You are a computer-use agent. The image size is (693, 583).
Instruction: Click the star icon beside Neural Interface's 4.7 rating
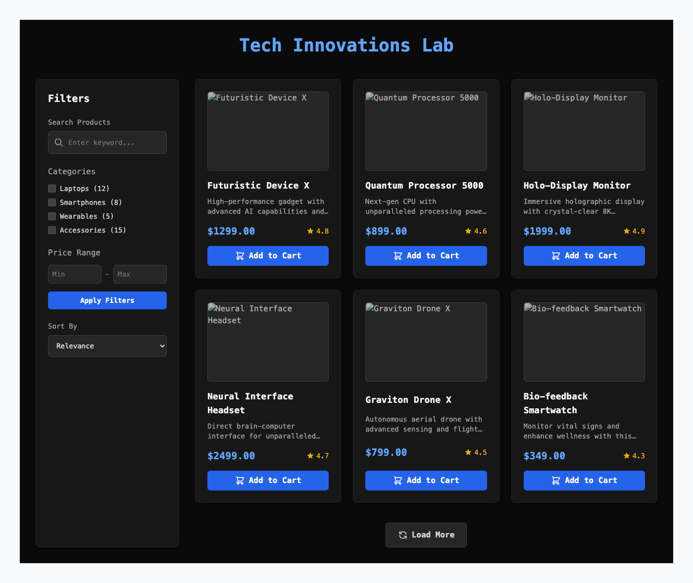pyautogui.click(x=311, y=455)
